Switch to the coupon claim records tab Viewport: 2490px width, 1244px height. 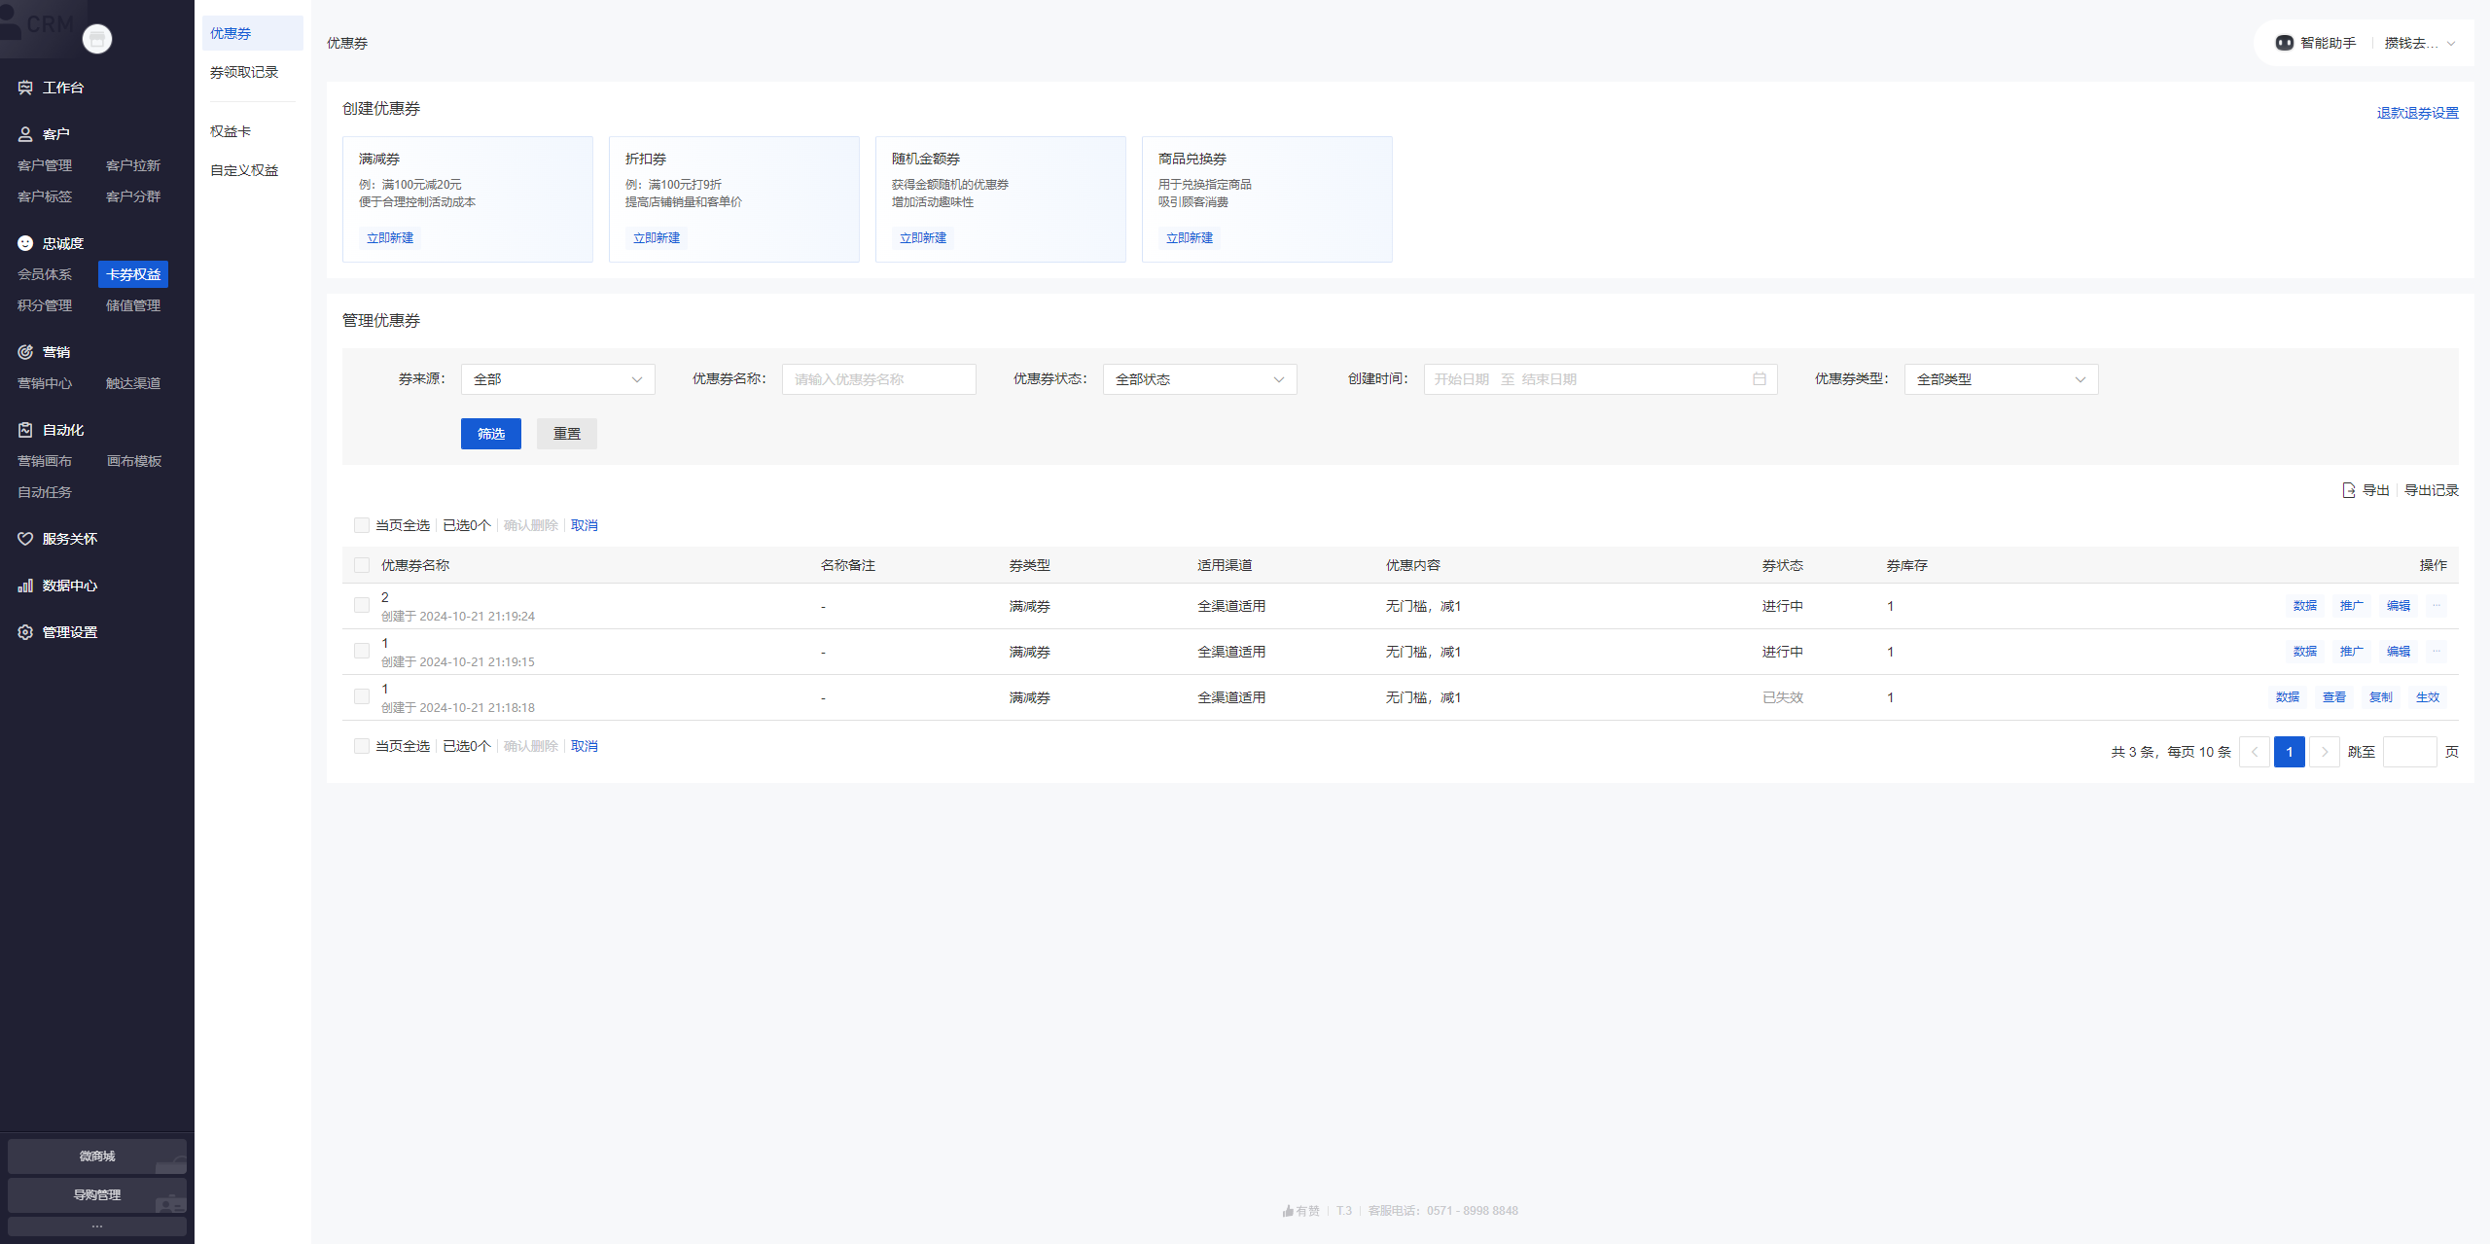coord(244,72)
